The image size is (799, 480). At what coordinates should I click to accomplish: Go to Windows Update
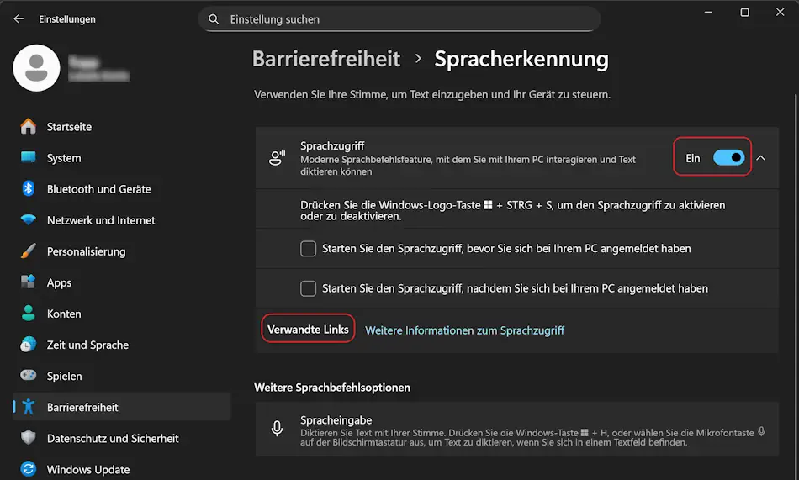122,469
